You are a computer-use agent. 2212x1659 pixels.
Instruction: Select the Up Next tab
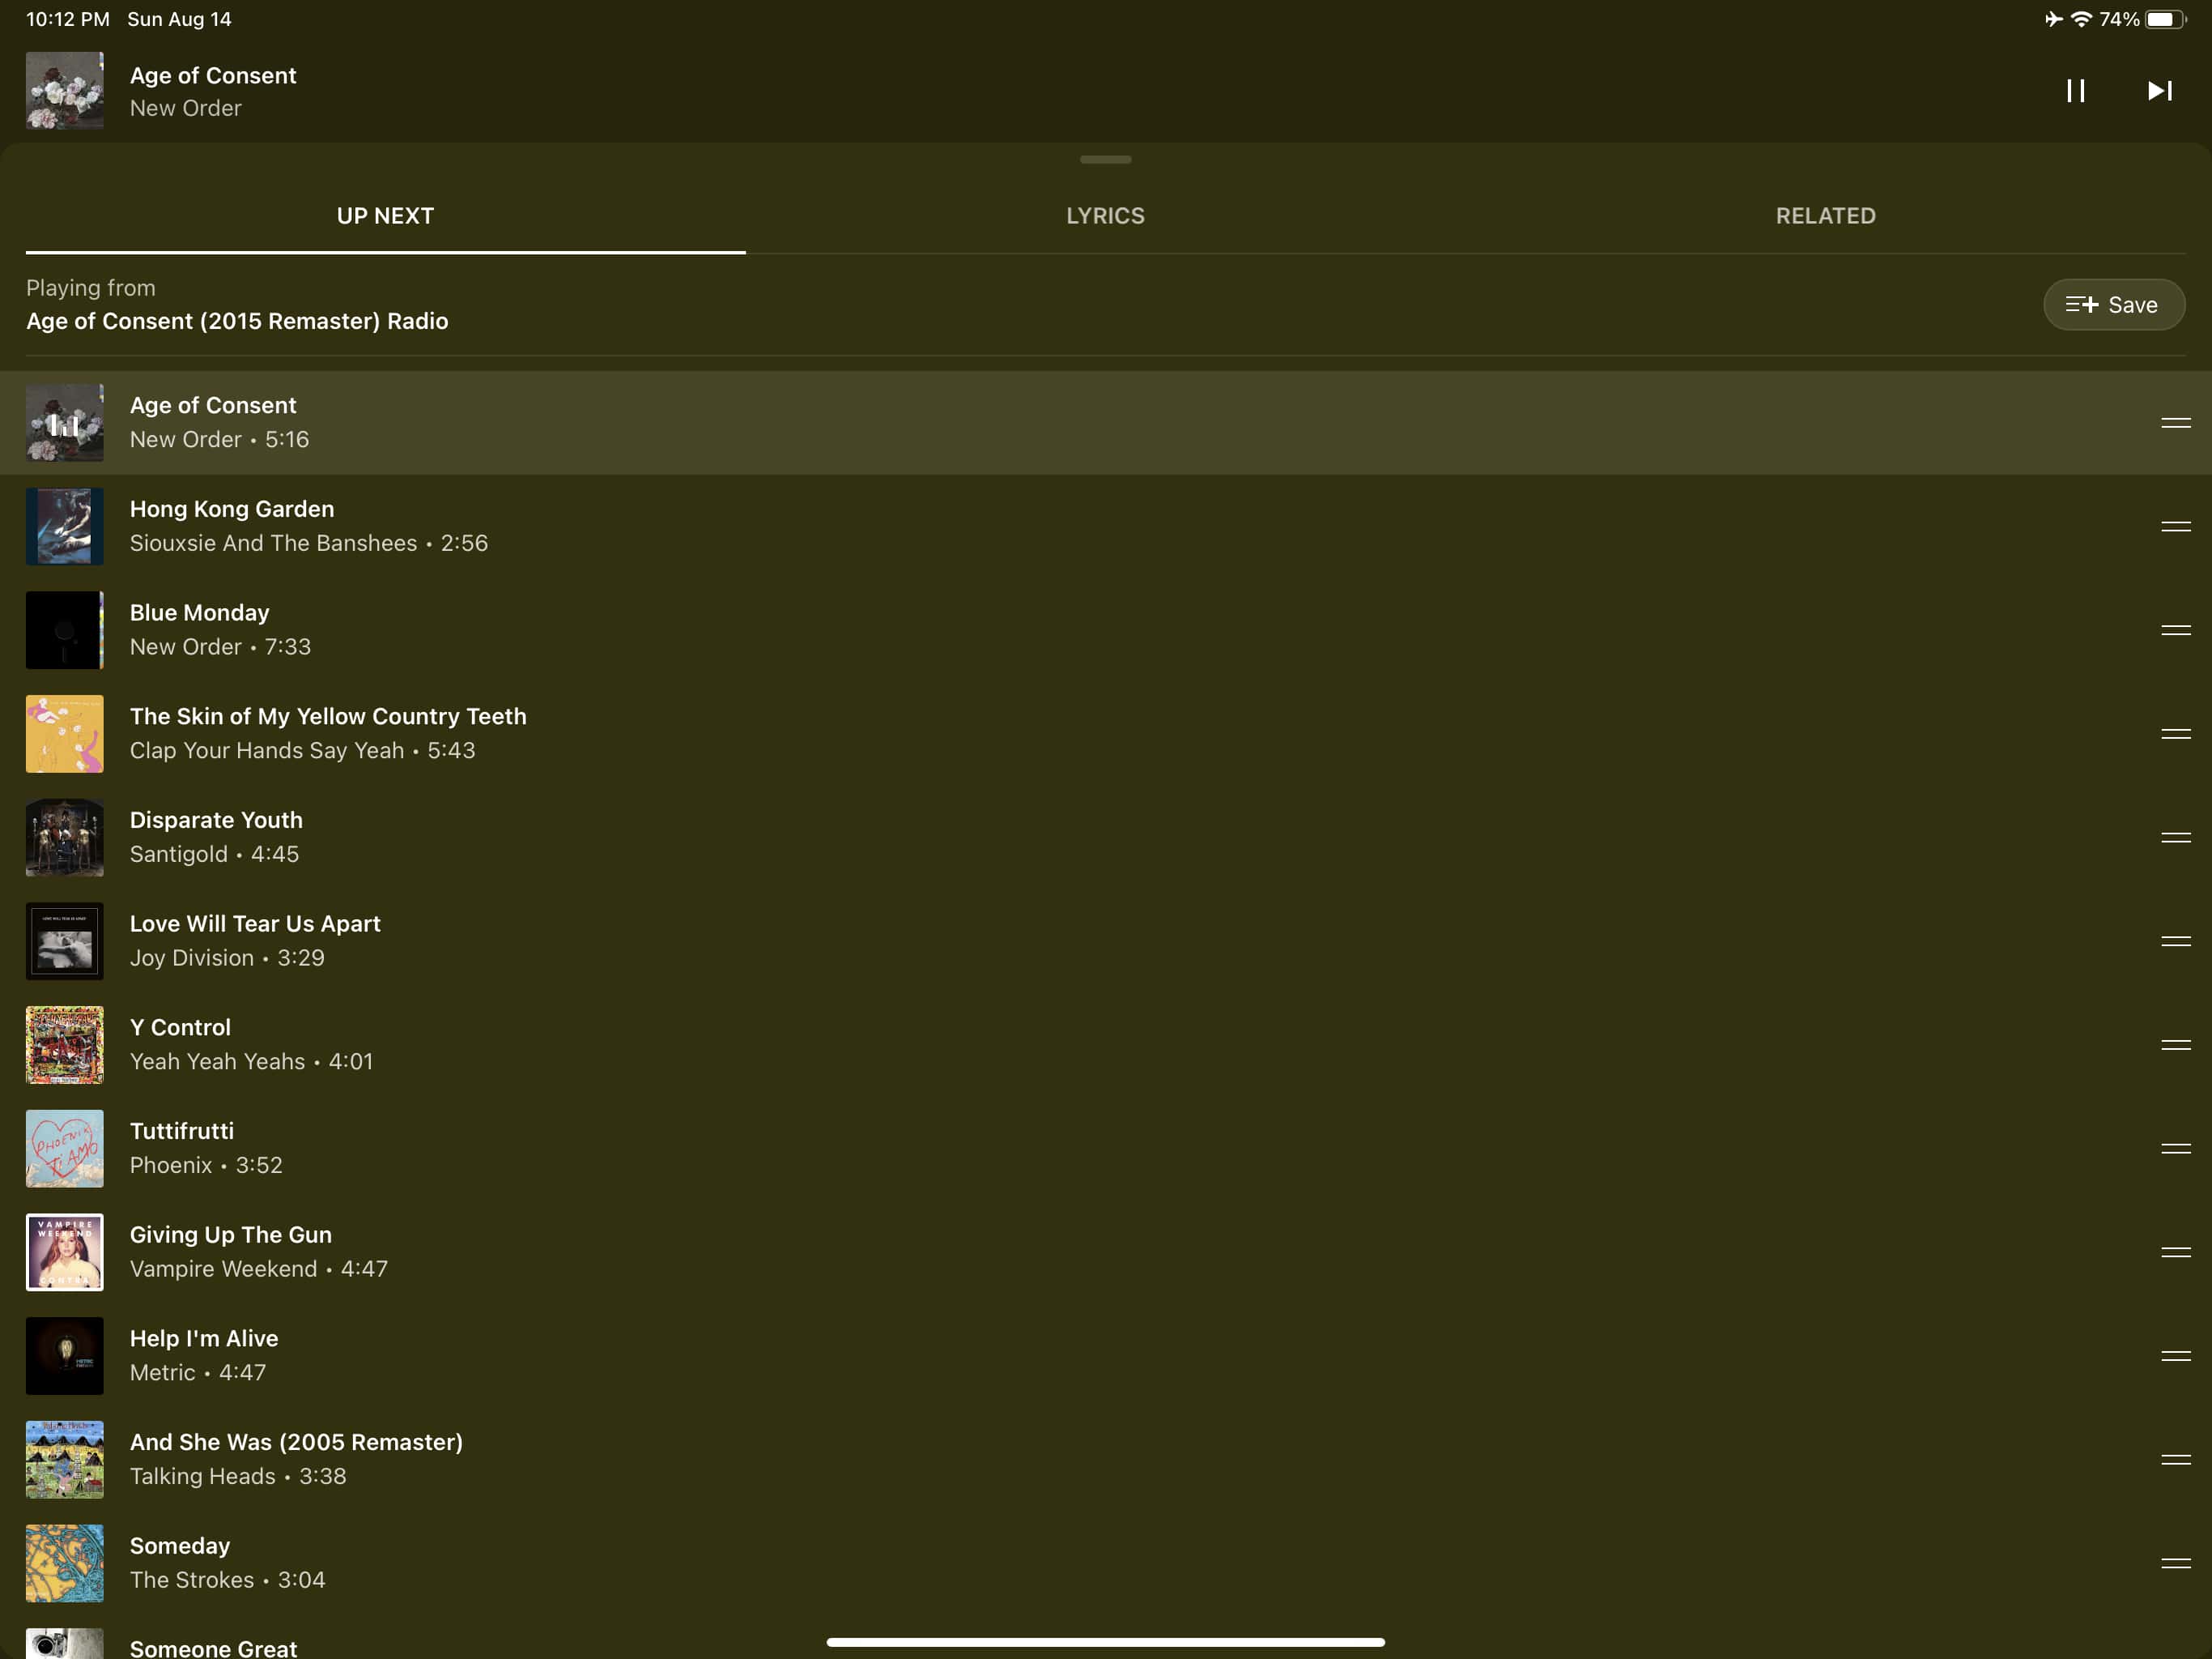click(385, 216)
